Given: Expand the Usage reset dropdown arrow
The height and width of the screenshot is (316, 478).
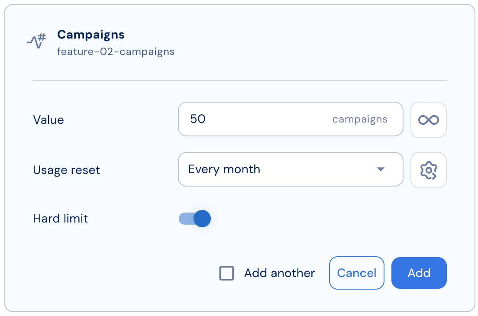Looking at the screenshot, I should click(x=381, y=169).
